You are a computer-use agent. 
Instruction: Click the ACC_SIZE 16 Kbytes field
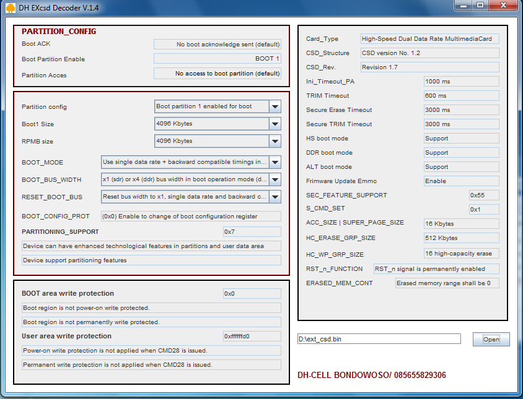[462, 224]
